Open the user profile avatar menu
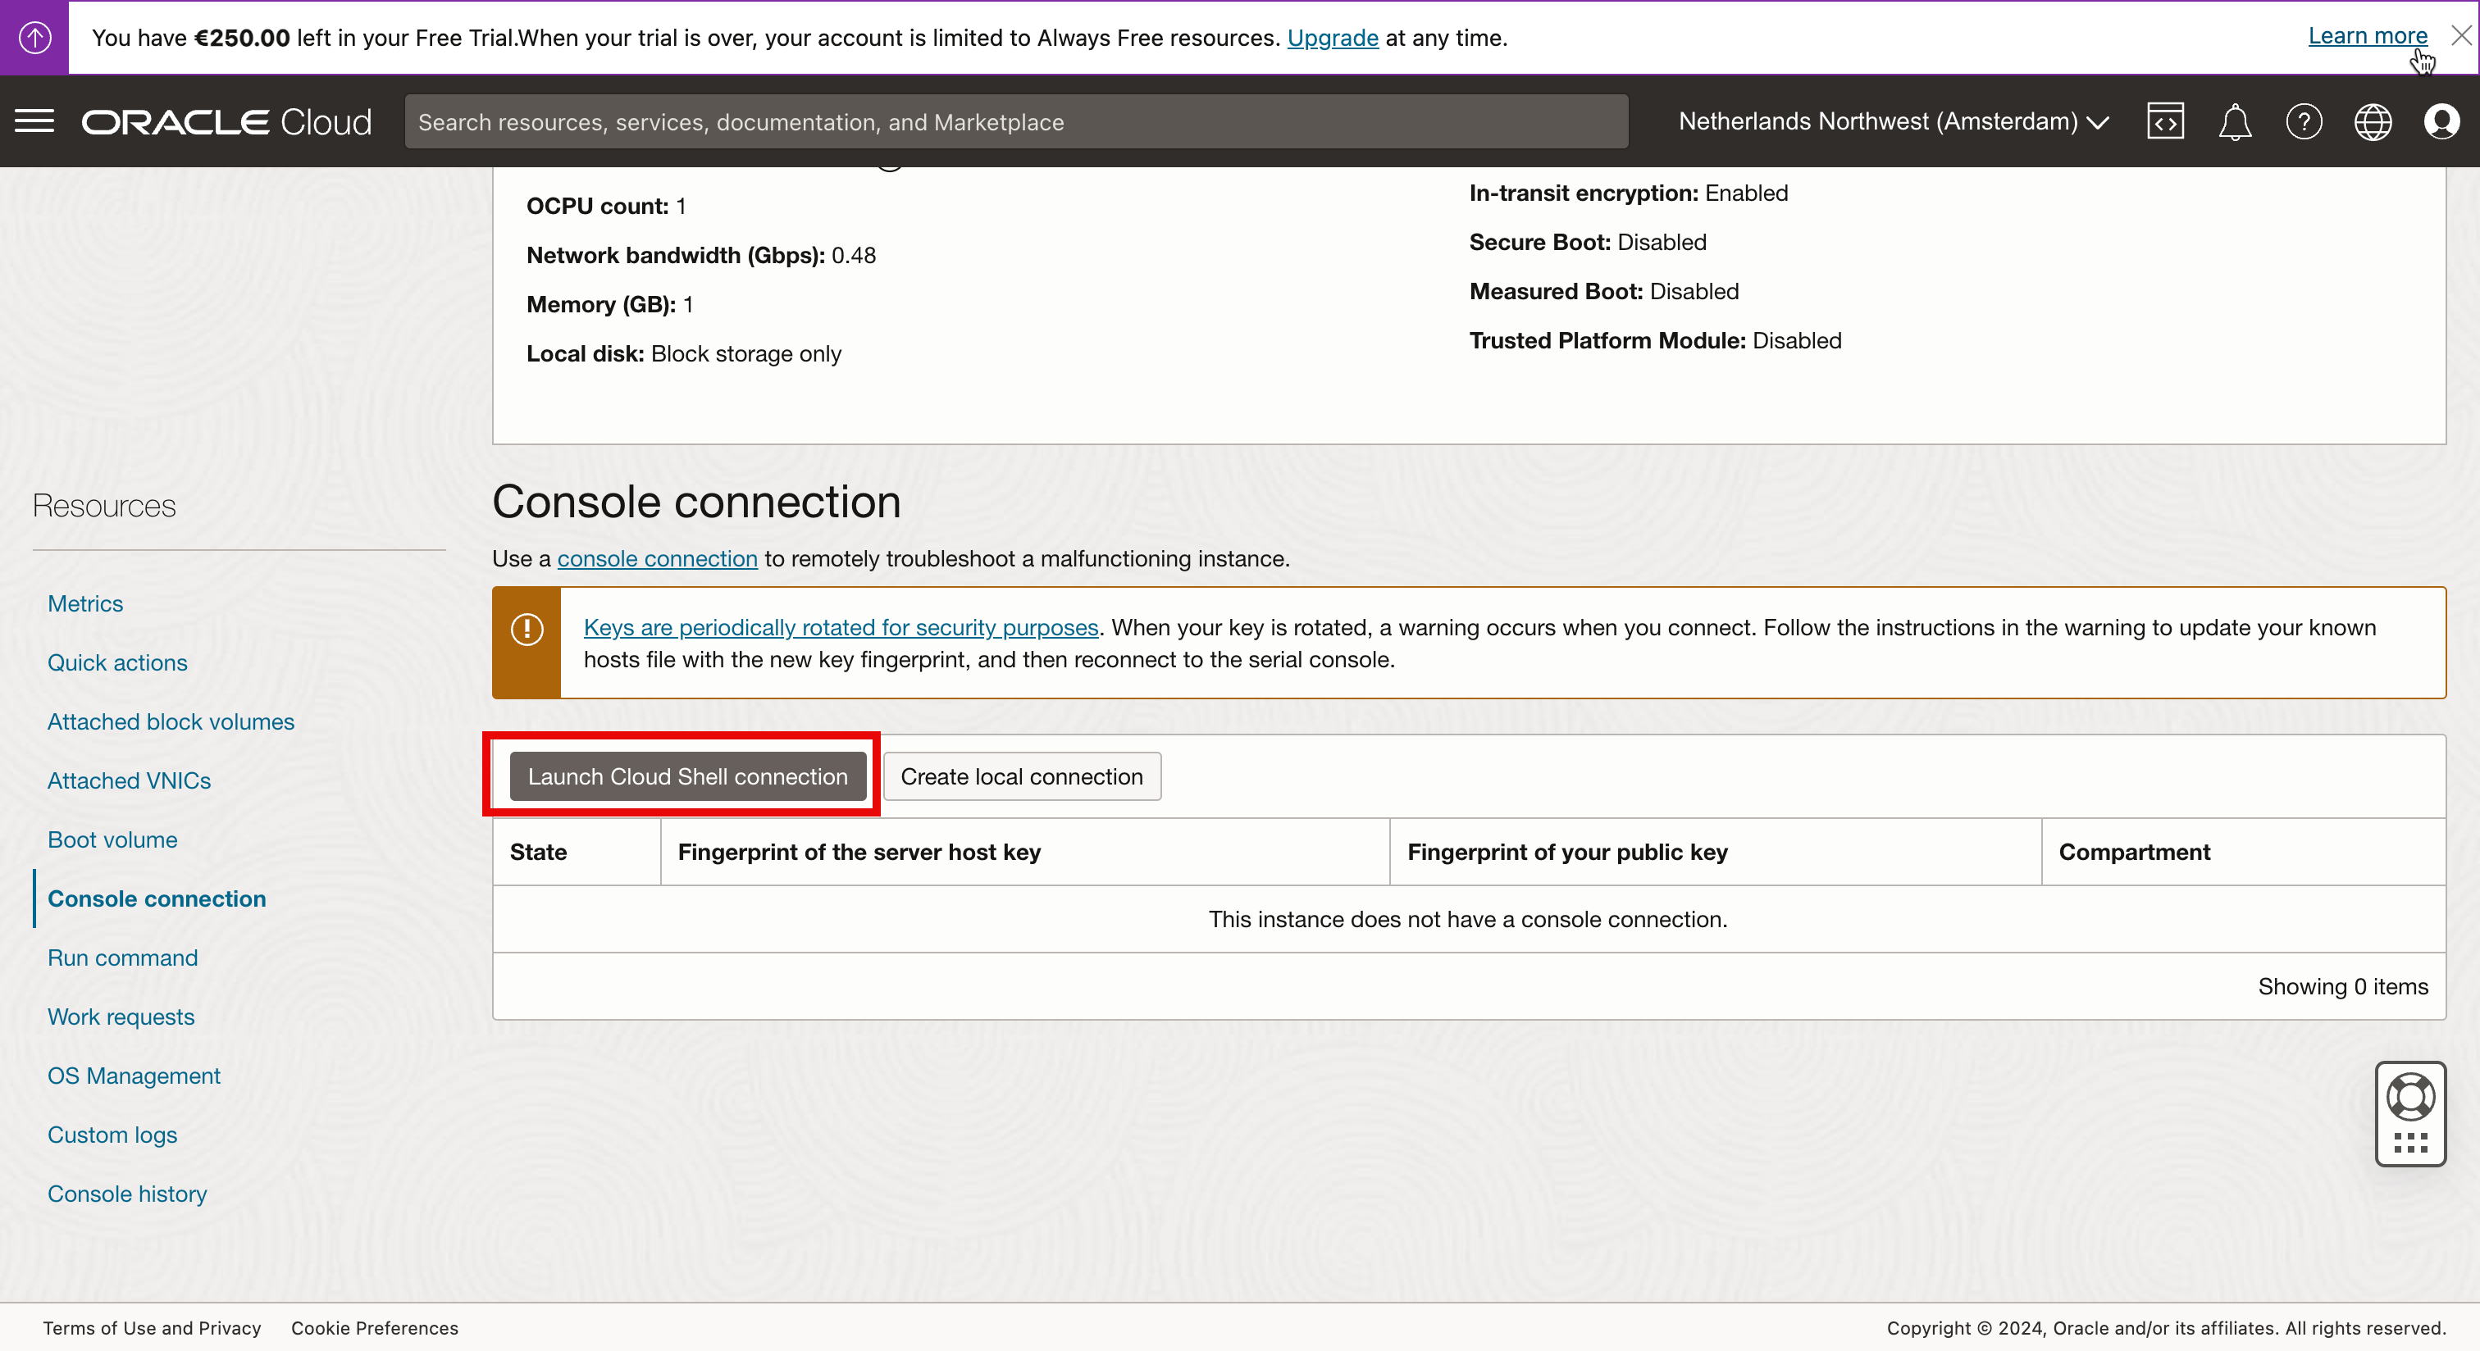The height and width of the screenshot is (1351, 2480). 2441,121
